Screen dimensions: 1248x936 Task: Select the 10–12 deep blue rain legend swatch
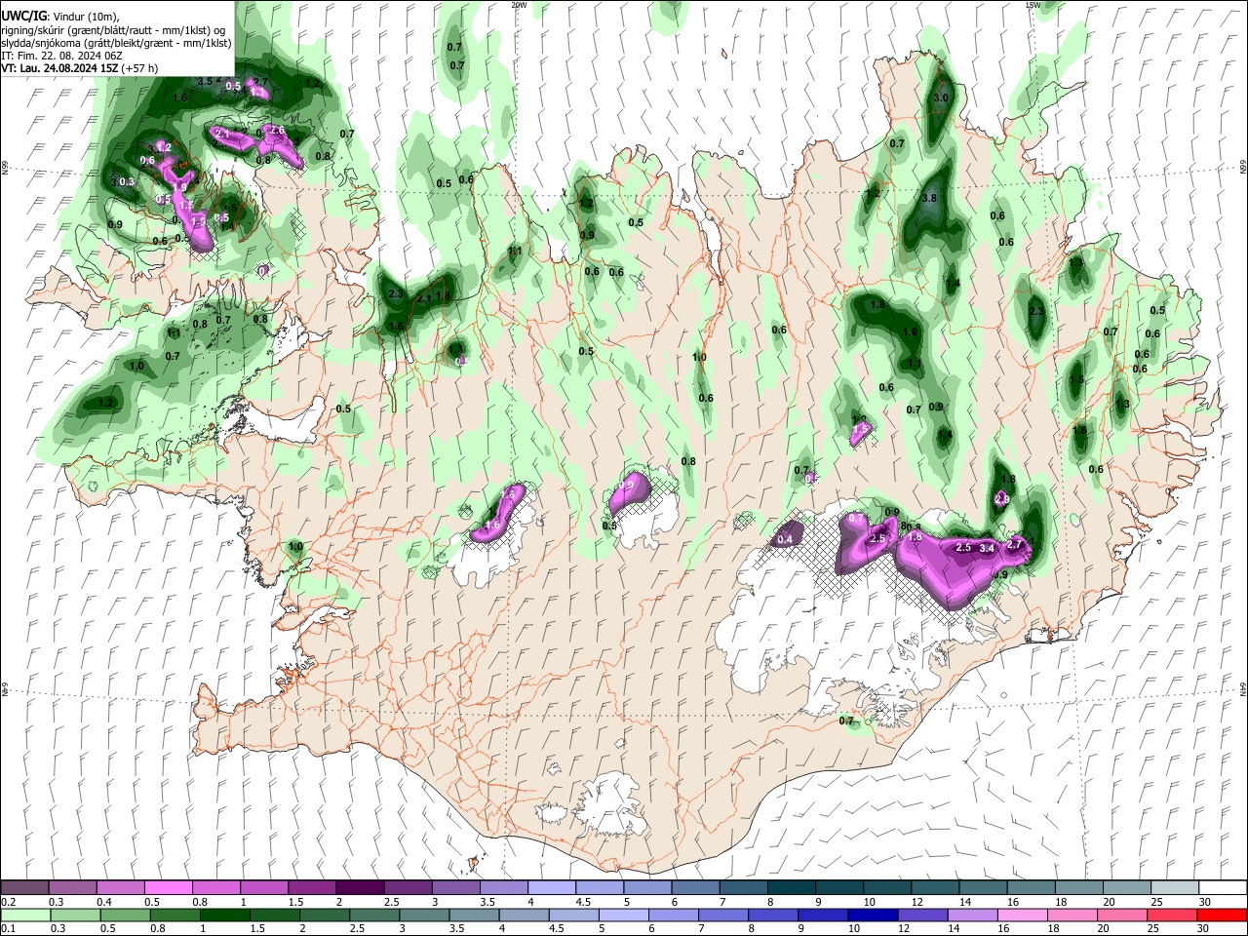point(875,915)
